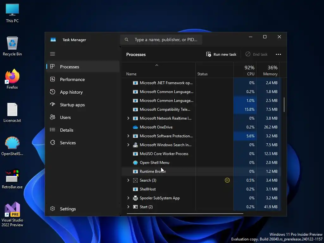Click the MoUSO Core Worker icon
Image resolution: width=324 pixels, height=243 pixels.
pyautogui.click(x=135, y=154)
